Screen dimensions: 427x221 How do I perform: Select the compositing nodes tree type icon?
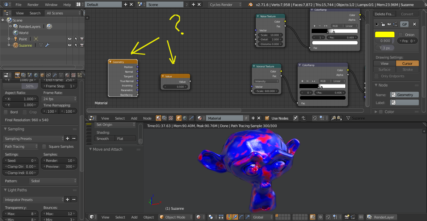[165, 118]
